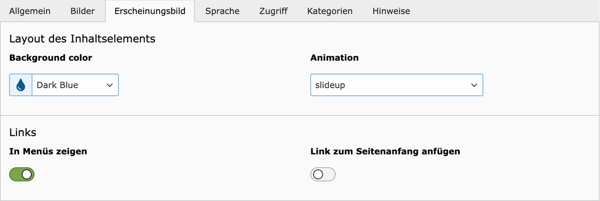Viewport: 600px width, 201px height.
Task: Click the Animation field label
Action: 334,58
